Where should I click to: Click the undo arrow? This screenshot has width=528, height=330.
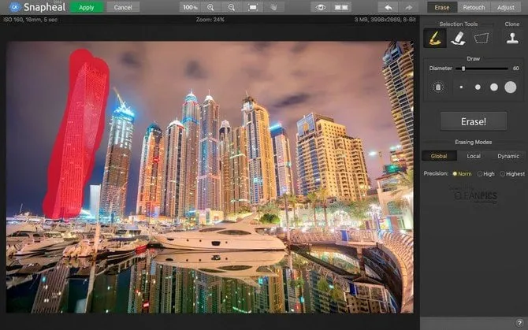[x=388, y=7]
